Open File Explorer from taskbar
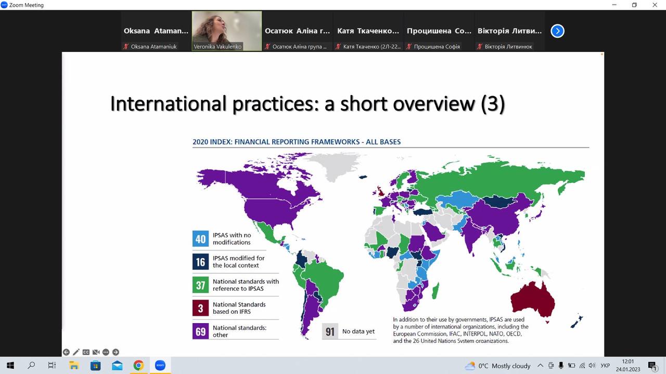This screenshot has width=666, height=374. 74,366
